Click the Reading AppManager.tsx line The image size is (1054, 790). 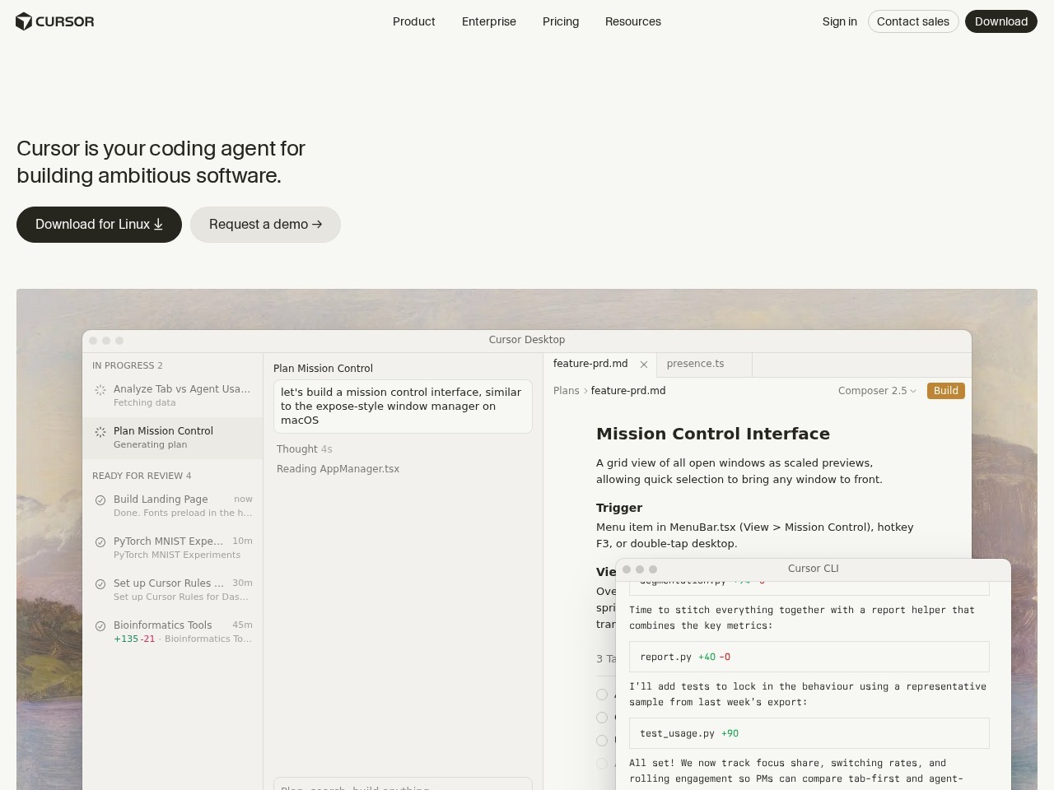pyautogui.click(x=338, y=469)
